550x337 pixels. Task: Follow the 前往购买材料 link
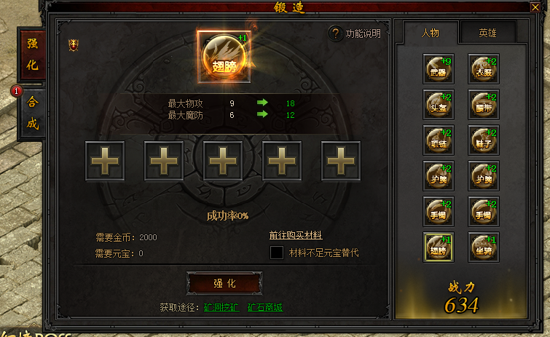(x=296, y=235)
